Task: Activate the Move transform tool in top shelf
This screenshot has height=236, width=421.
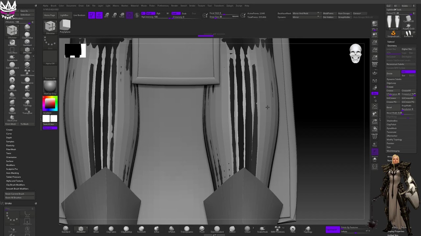Action: coord(107,15)
